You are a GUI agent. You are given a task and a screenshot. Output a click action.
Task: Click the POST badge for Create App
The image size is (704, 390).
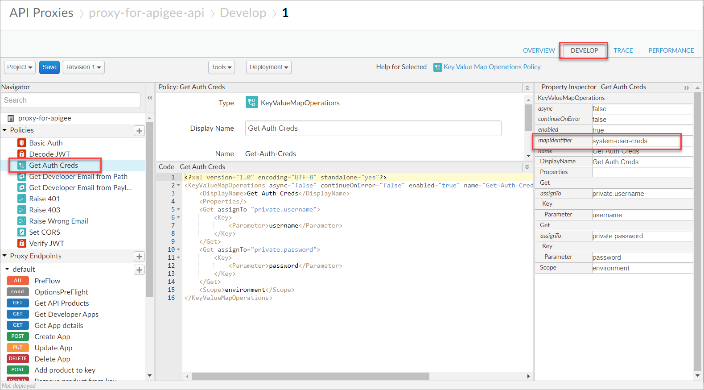tap(18, 336)
